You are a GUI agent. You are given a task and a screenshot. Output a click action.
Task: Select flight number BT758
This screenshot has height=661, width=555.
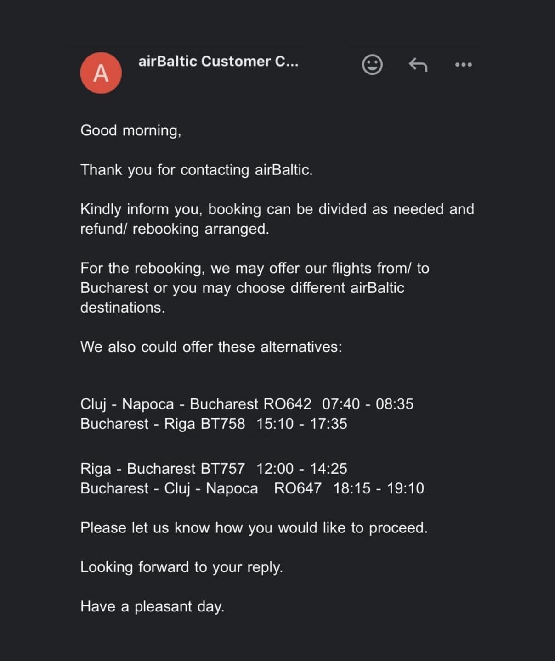point(223,424)
